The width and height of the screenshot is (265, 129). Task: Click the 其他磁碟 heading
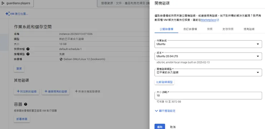21,81
